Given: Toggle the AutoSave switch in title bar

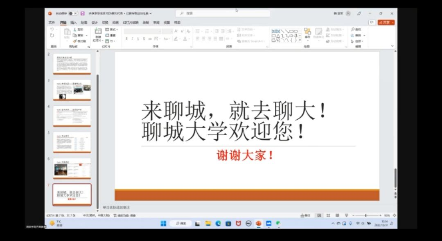Looking at the screenshot, I should 73,14.
